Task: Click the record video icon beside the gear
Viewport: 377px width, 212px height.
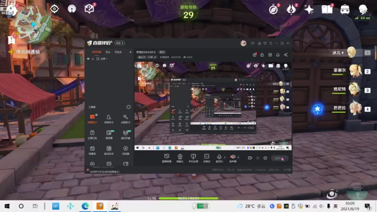Action: (x=250, y=158)
